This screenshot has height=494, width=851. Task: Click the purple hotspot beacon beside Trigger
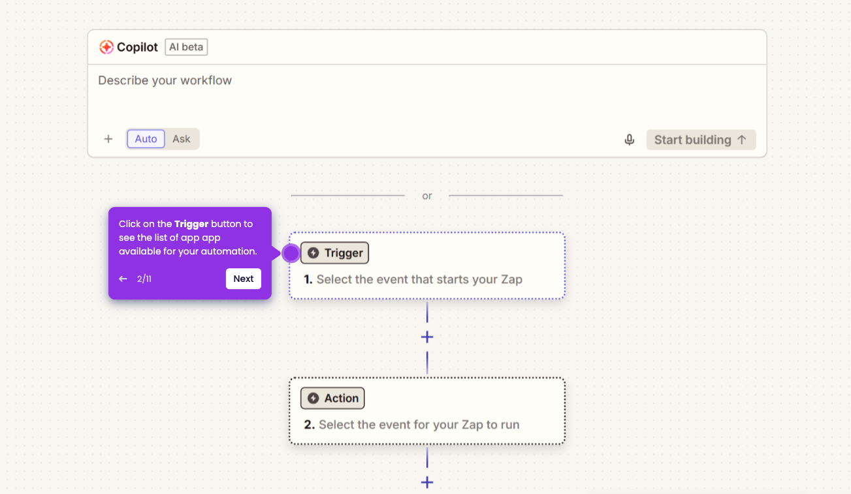point(291,253)
